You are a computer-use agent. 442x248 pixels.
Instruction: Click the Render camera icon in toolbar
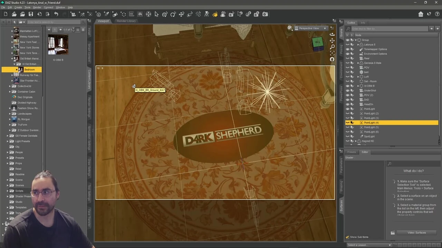click(x=265, y=14)
